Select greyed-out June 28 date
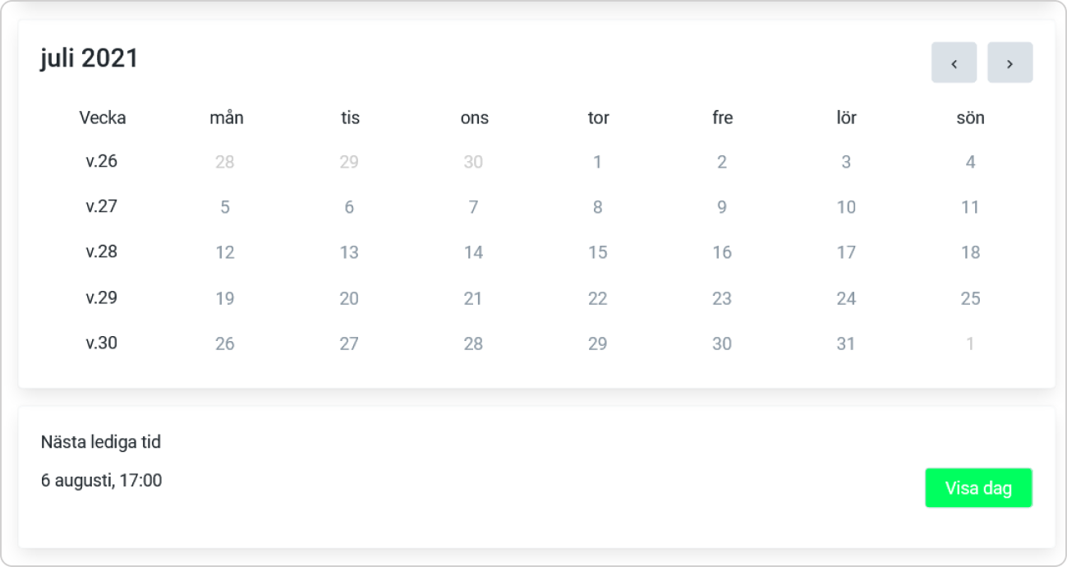Image resolution: width=1067 pixels, height=567 pixels. pos(225,162)
